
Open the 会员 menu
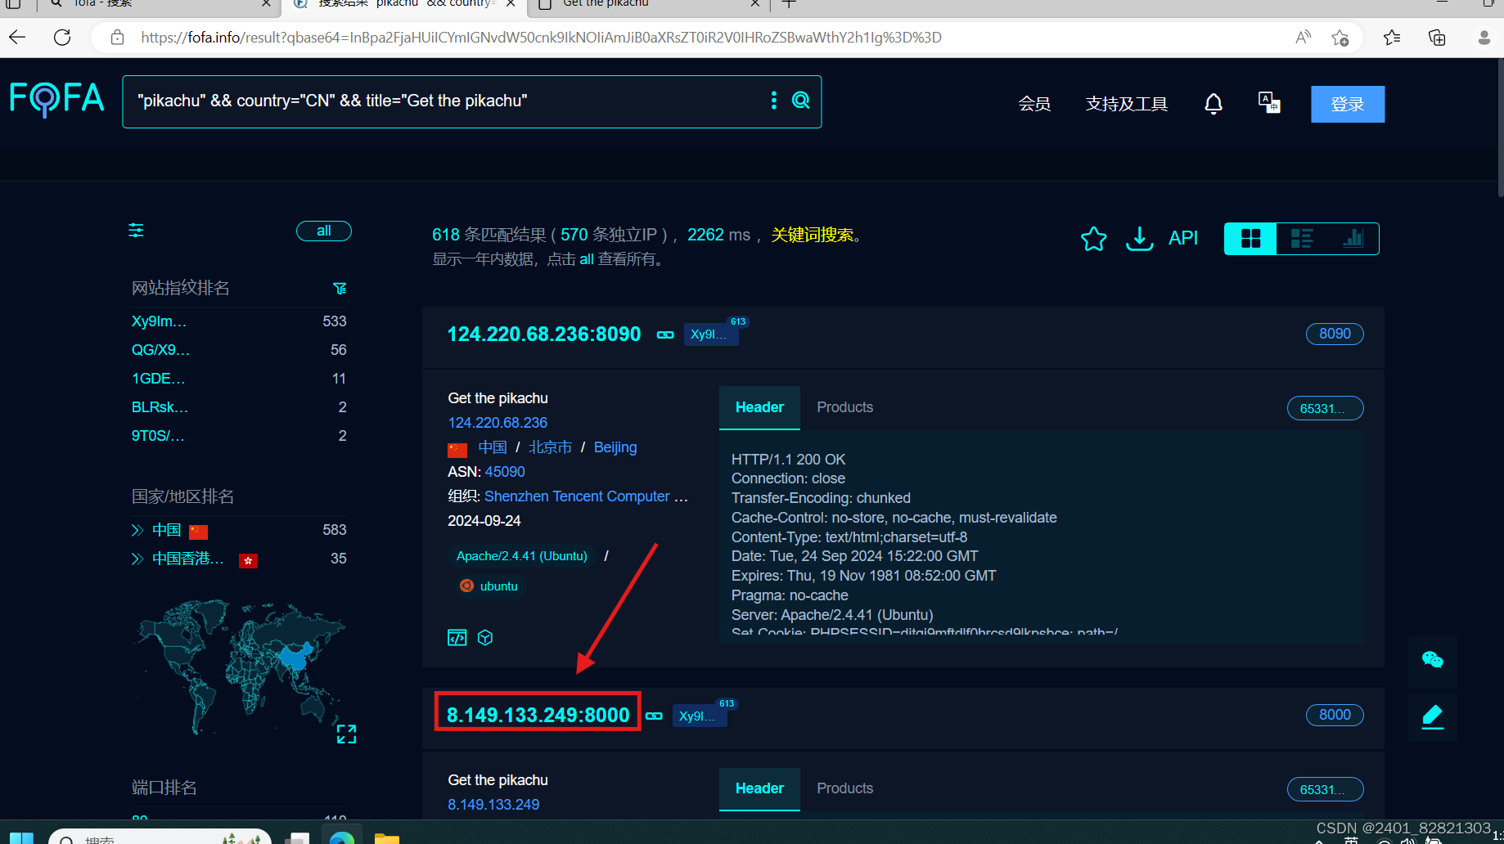click(1034, 104)
